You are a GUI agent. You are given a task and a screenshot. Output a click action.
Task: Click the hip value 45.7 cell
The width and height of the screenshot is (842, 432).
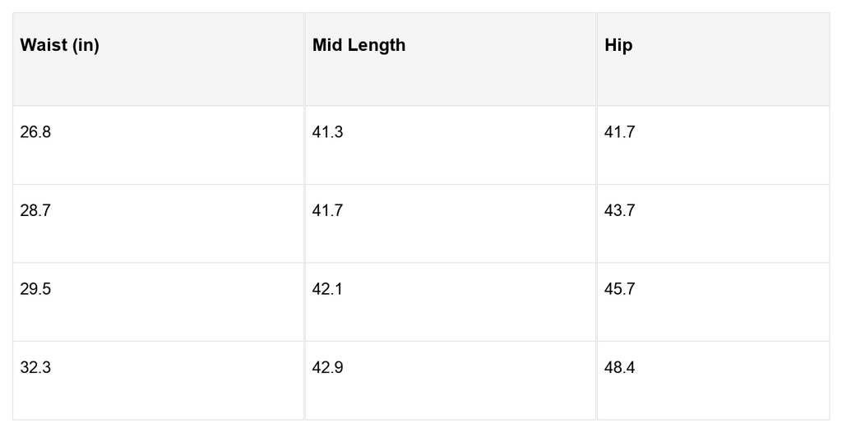(x=714, y=302)
